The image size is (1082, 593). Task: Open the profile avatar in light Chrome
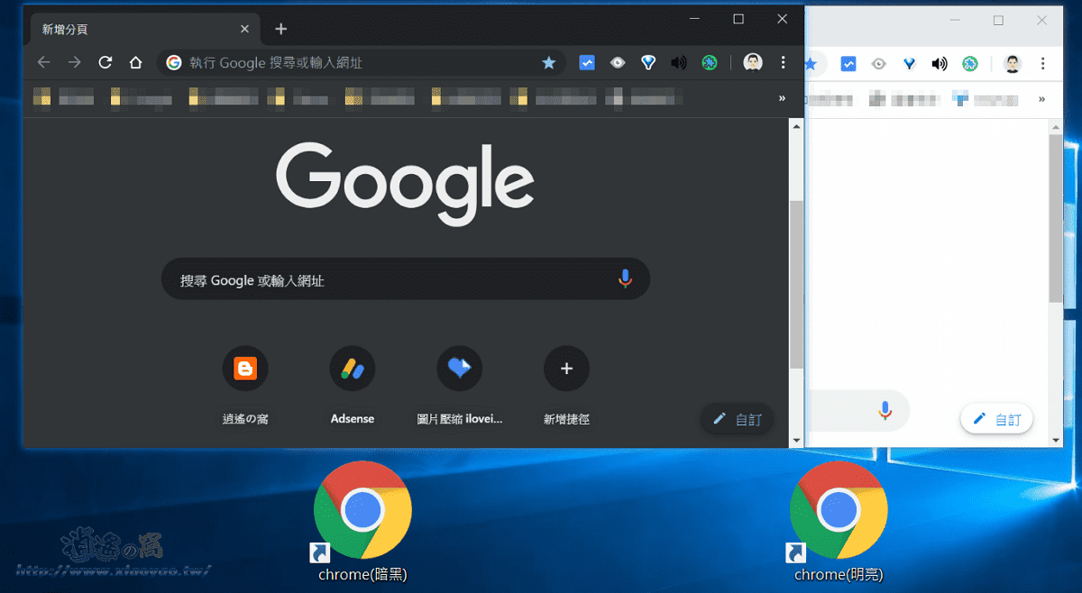click(1013, 64)
